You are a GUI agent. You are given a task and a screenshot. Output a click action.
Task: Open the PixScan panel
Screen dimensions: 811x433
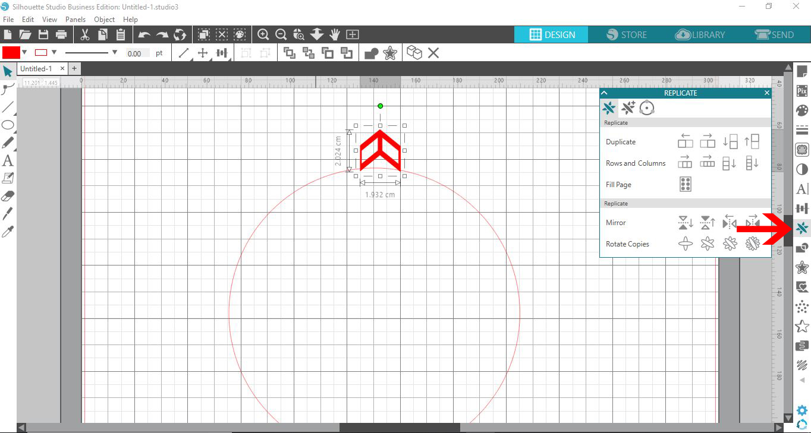[802, 91]
